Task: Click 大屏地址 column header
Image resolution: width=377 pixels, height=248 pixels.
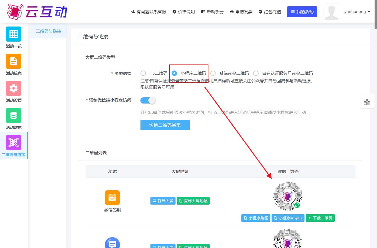Action: [x=180, y=171]
